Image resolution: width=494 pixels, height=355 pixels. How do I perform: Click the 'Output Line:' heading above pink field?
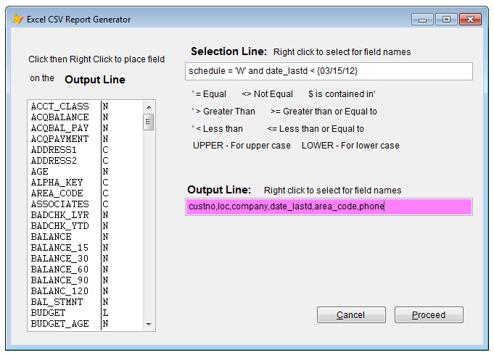219,190
